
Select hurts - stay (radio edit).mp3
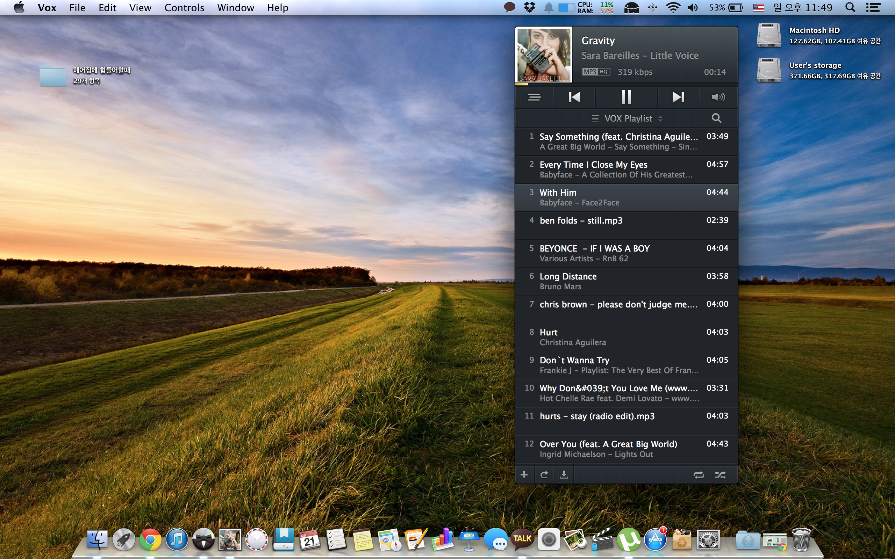pyautogui.click(x=626, y=421)
